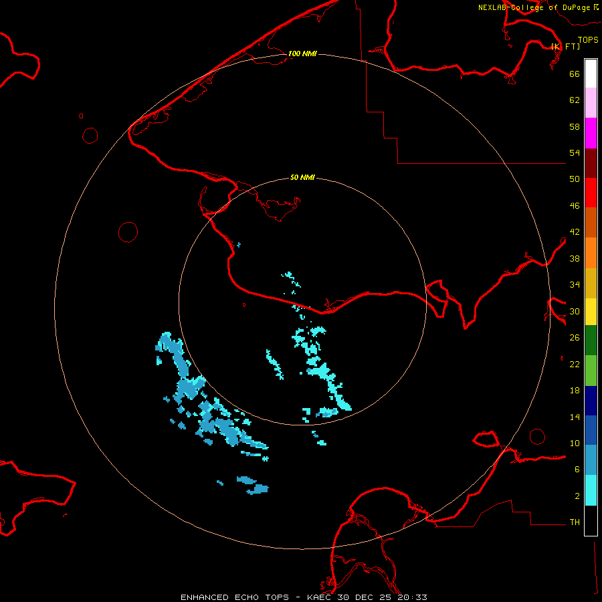Click the dark red (maroon) legend swatch
The width and height of the screenshot is (602, 602).
591,163
